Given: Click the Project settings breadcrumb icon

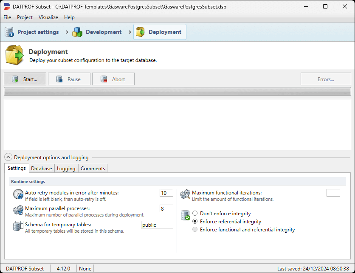Looking at the screenshot, I should [x=9, y=32].
